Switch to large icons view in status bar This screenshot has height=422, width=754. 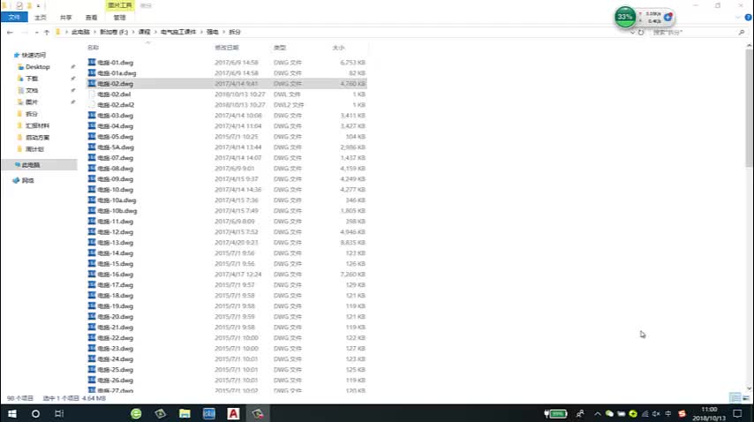pos(746,397)
